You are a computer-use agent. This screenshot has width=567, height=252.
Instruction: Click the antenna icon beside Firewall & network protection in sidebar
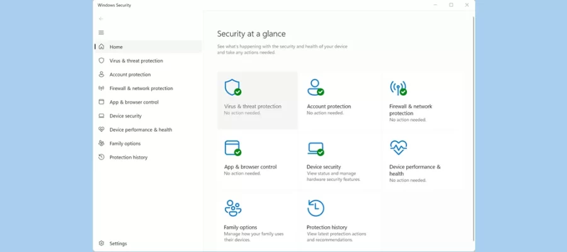(101, 88)
